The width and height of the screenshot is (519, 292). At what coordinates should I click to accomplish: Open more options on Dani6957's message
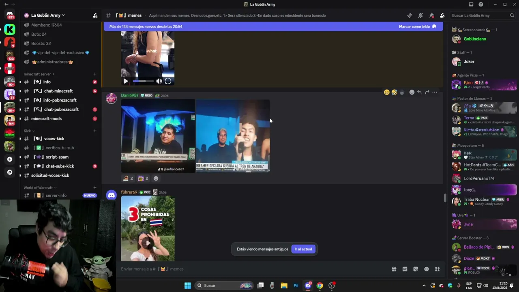[435, 92]
